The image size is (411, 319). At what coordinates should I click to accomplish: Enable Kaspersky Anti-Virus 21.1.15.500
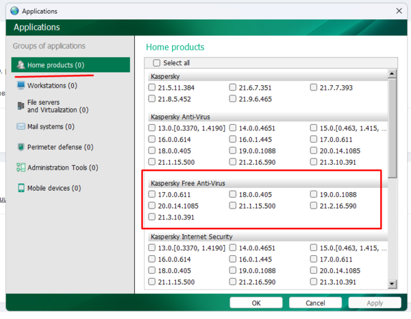(152, 162)
